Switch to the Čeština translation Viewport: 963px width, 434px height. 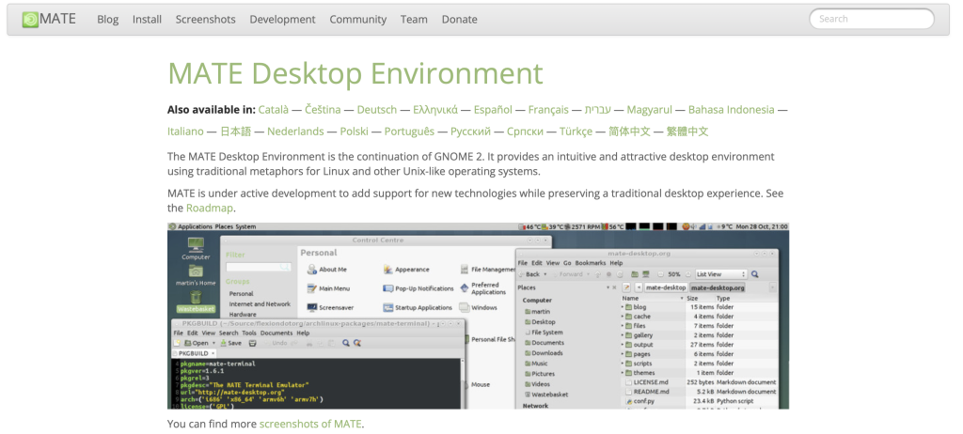(x=324, y=110)
